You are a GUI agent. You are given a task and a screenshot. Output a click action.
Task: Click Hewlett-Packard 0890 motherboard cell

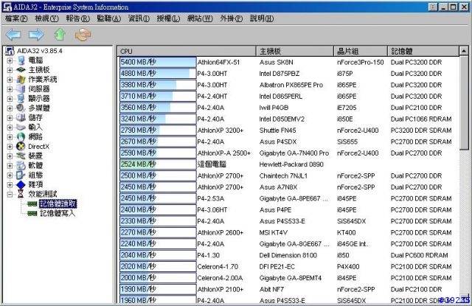[291, 164]
